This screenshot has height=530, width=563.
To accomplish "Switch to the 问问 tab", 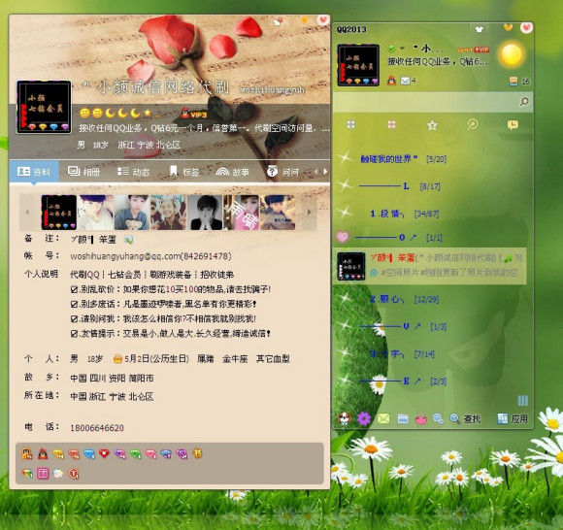I will [282, 172].
